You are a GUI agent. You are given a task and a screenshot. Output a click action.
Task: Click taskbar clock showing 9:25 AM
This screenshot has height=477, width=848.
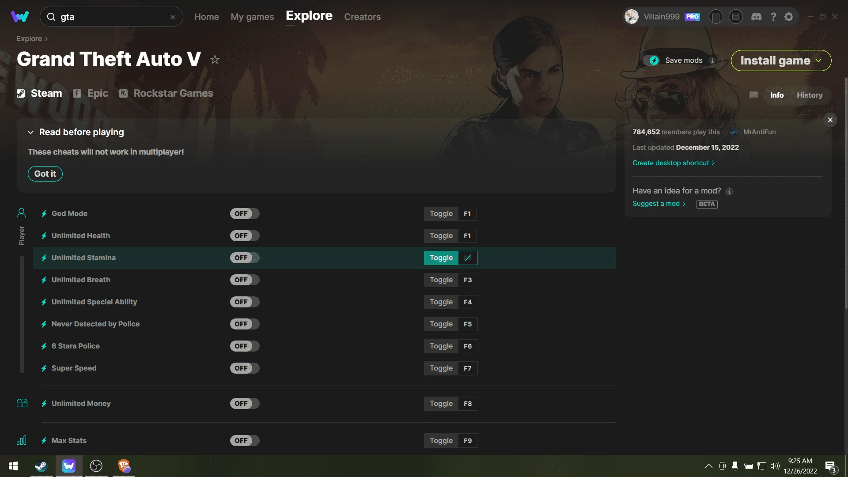(x=800, y=466)
